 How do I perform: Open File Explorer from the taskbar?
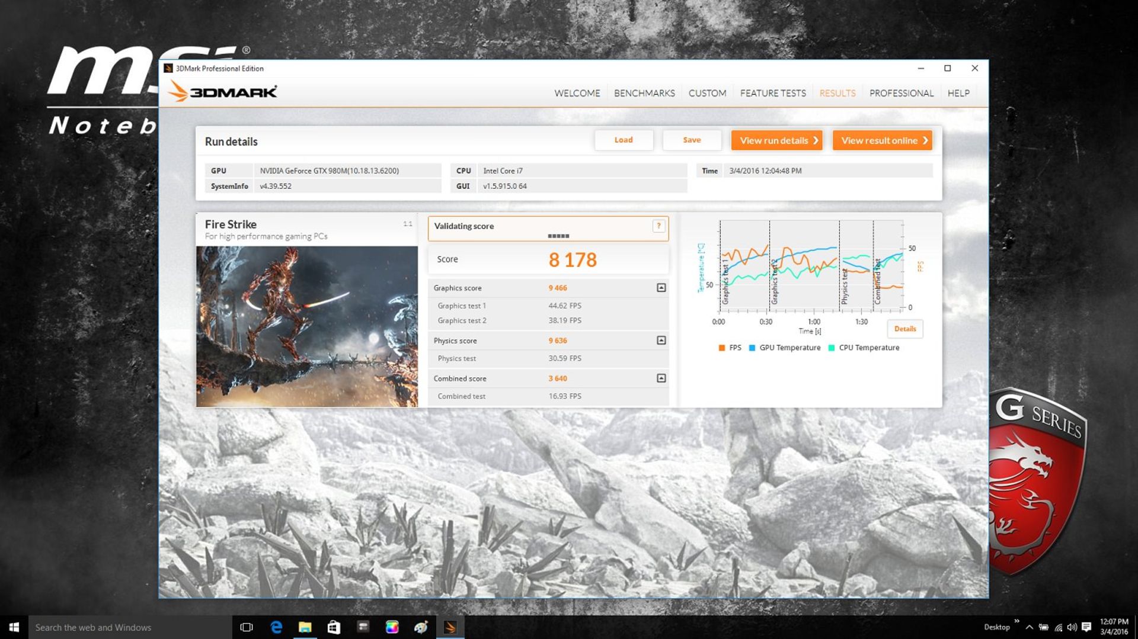[305, 627]
